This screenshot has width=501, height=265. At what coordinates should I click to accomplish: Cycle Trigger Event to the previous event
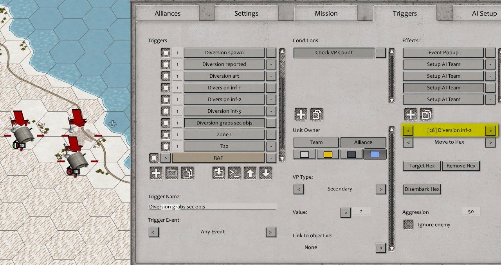(153, 232)
